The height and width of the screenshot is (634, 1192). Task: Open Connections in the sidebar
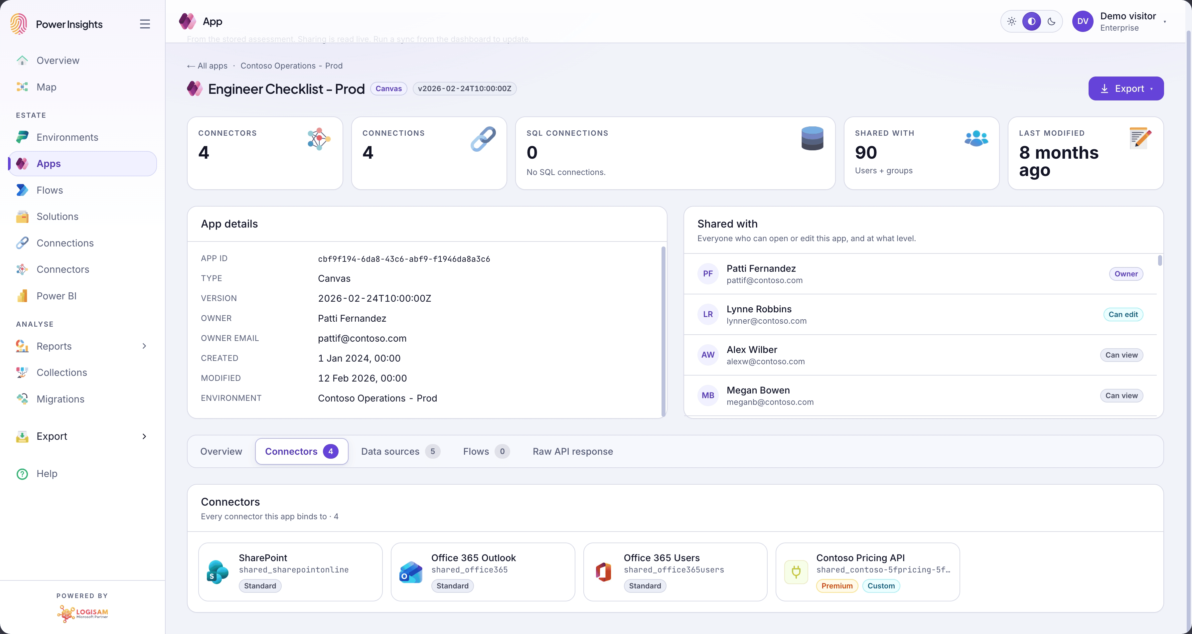click(82, 243)
